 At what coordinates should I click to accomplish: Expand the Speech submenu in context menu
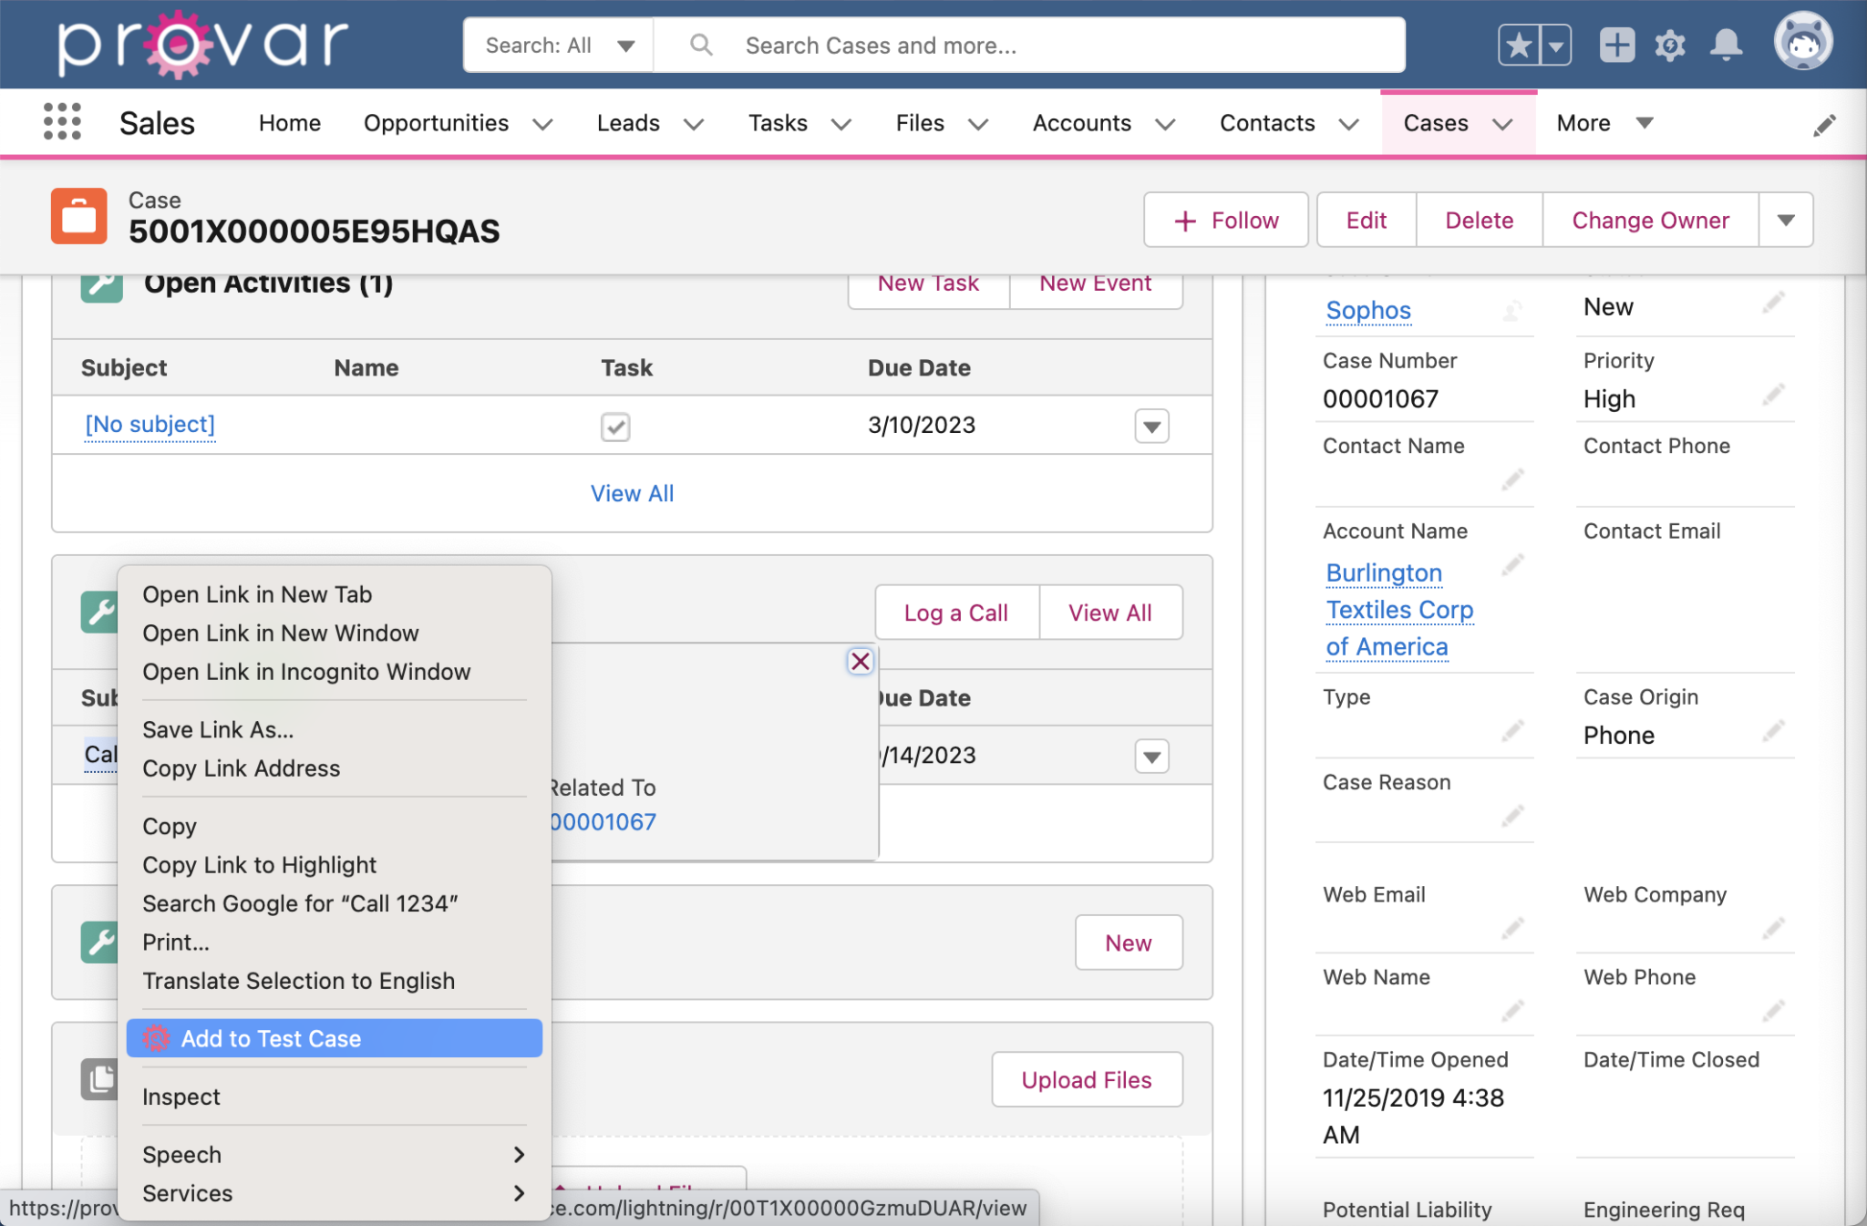[x=335, y=1154]
